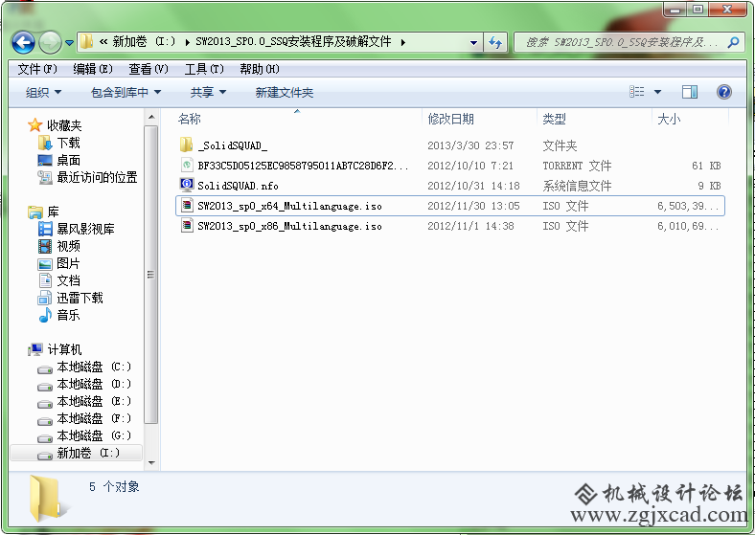The width and height of the screenshot is (755, 535).
Task: Select the BF33C5D05125EC torrent file icon
Action: pyautogui.click(x=186, y=165)
